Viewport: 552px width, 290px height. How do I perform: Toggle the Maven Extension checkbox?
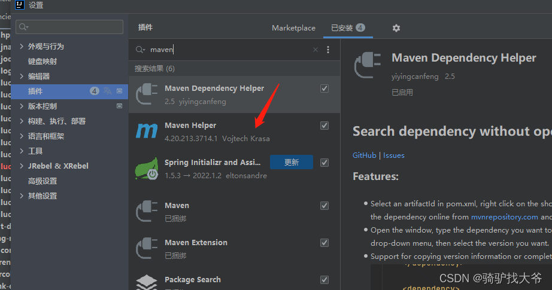point(324,243)
